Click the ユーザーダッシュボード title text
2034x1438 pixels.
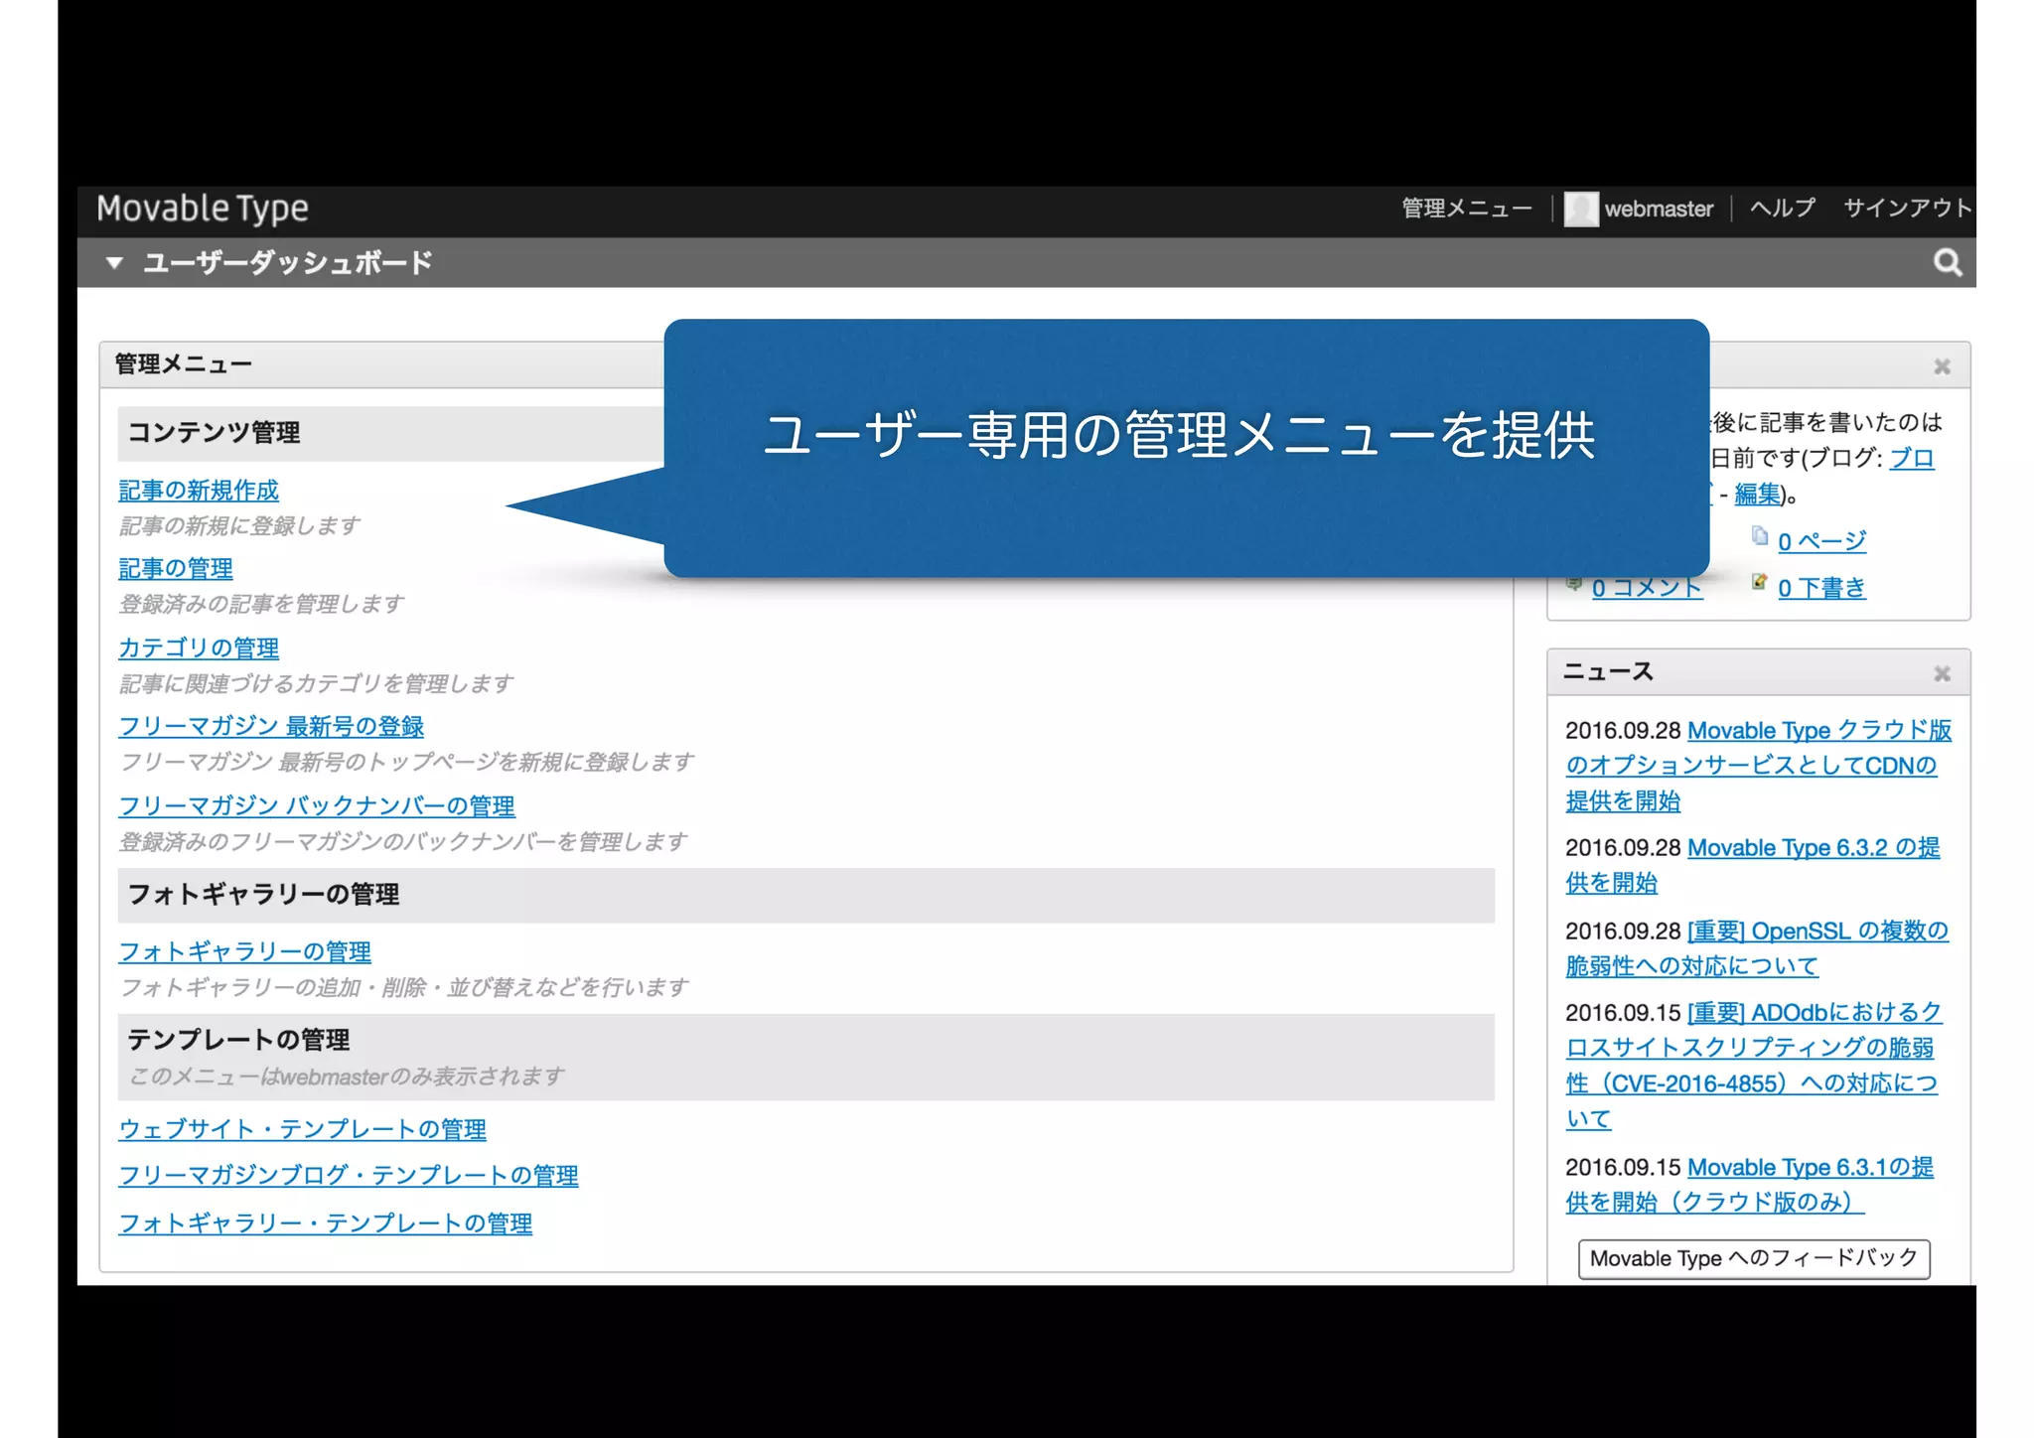click(288, 263)
